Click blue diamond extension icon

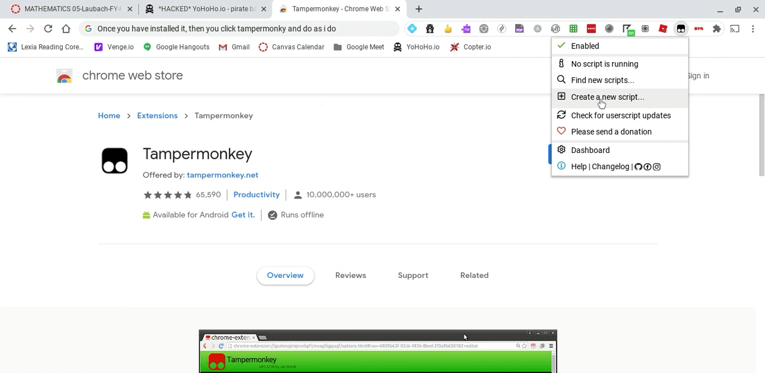click(x=412, y=29)
